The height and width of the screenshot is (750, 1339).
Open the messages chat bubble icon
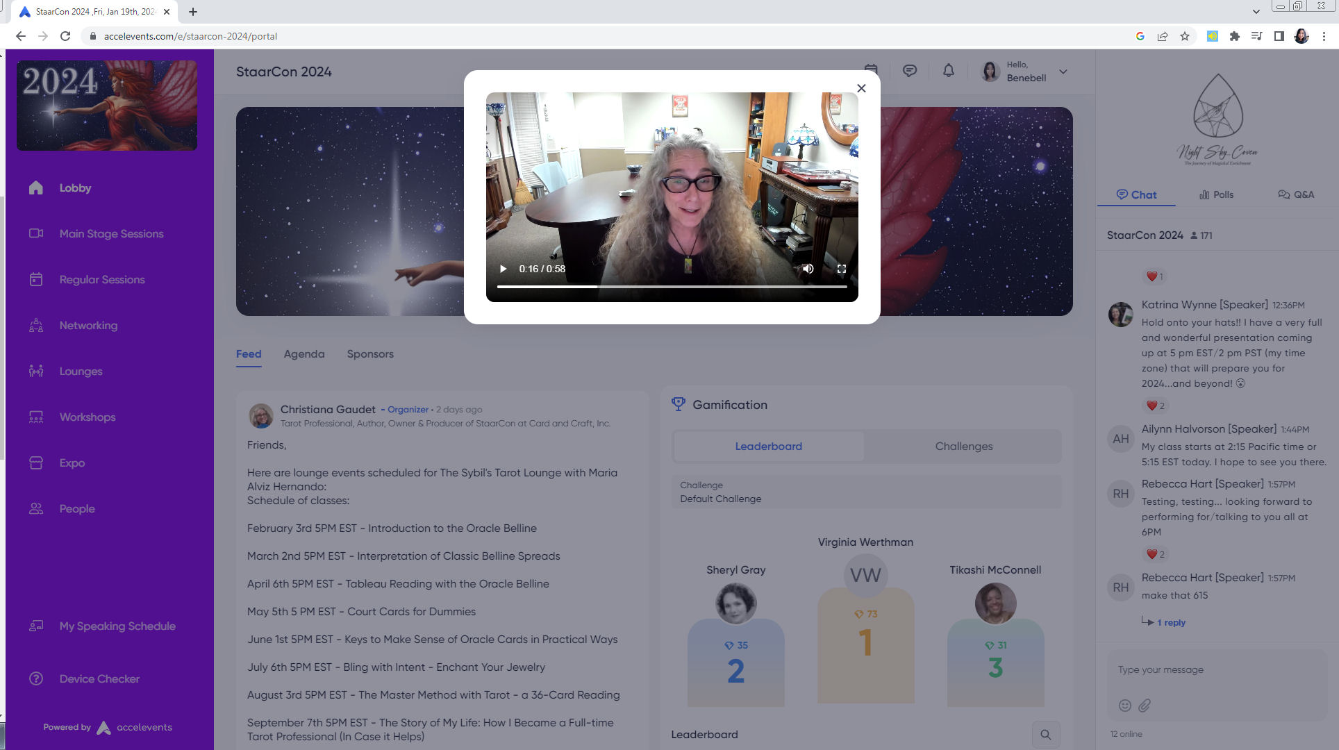909,71
